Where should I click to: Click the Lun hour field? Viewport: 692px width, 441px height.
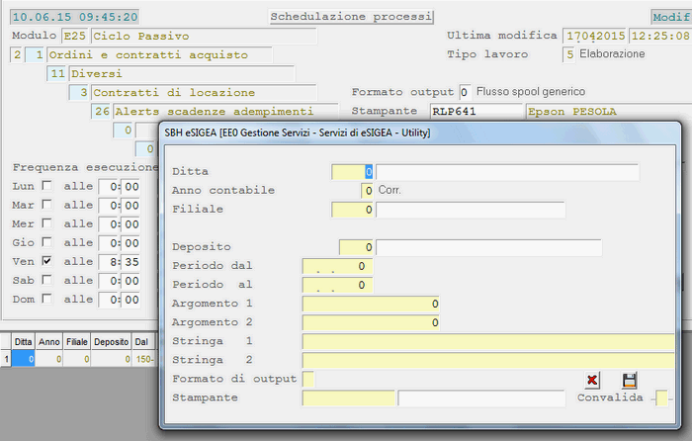click(x=110, y=186)
